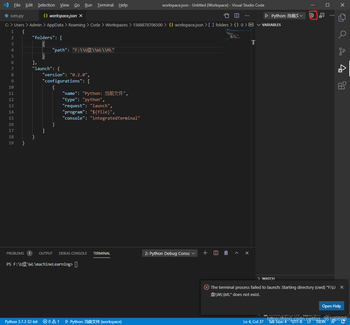Toggle maximize the terminal panel with the chevron
Screen dimensions: 350x325
pyautogui.click(x=237, y=253)
